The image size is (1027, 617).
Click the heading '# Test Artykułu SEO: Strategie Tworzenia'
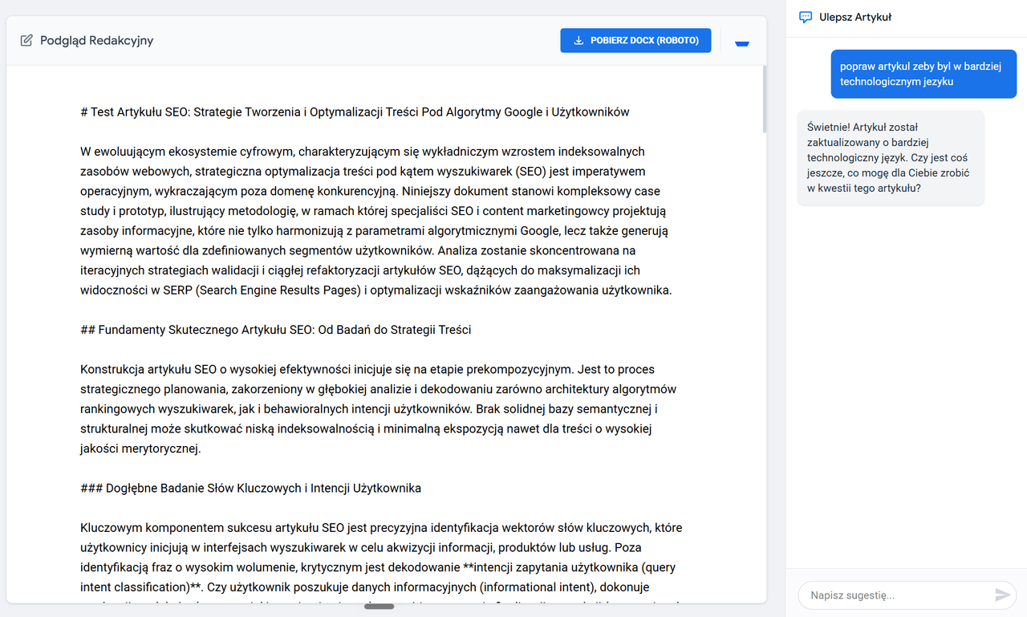(x=355, y=112)
